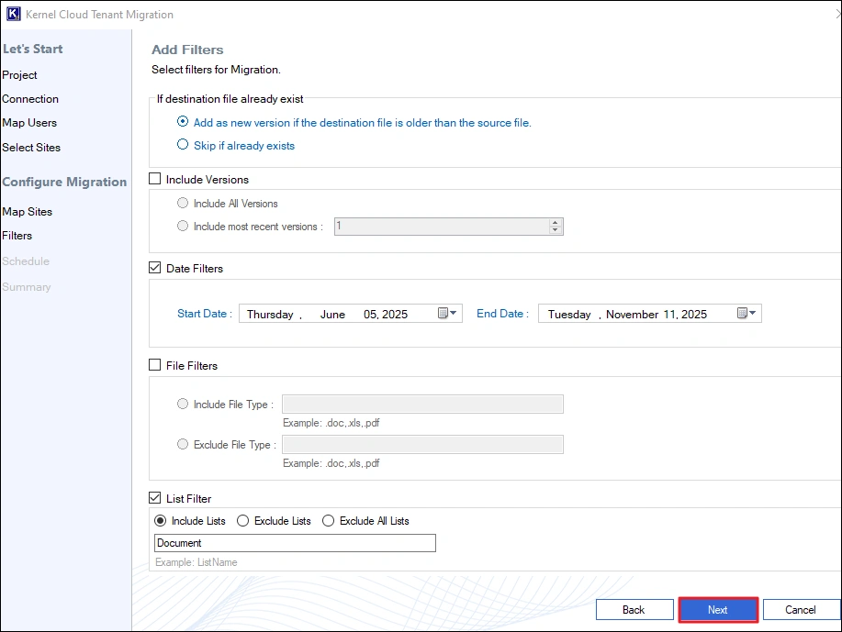
Task: Click the Back button
Action: 634,609
